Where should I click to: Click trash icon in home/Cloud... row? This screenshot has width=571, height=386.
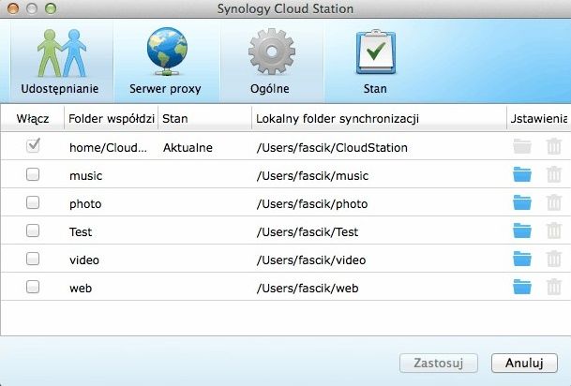[x=554, y=146]
